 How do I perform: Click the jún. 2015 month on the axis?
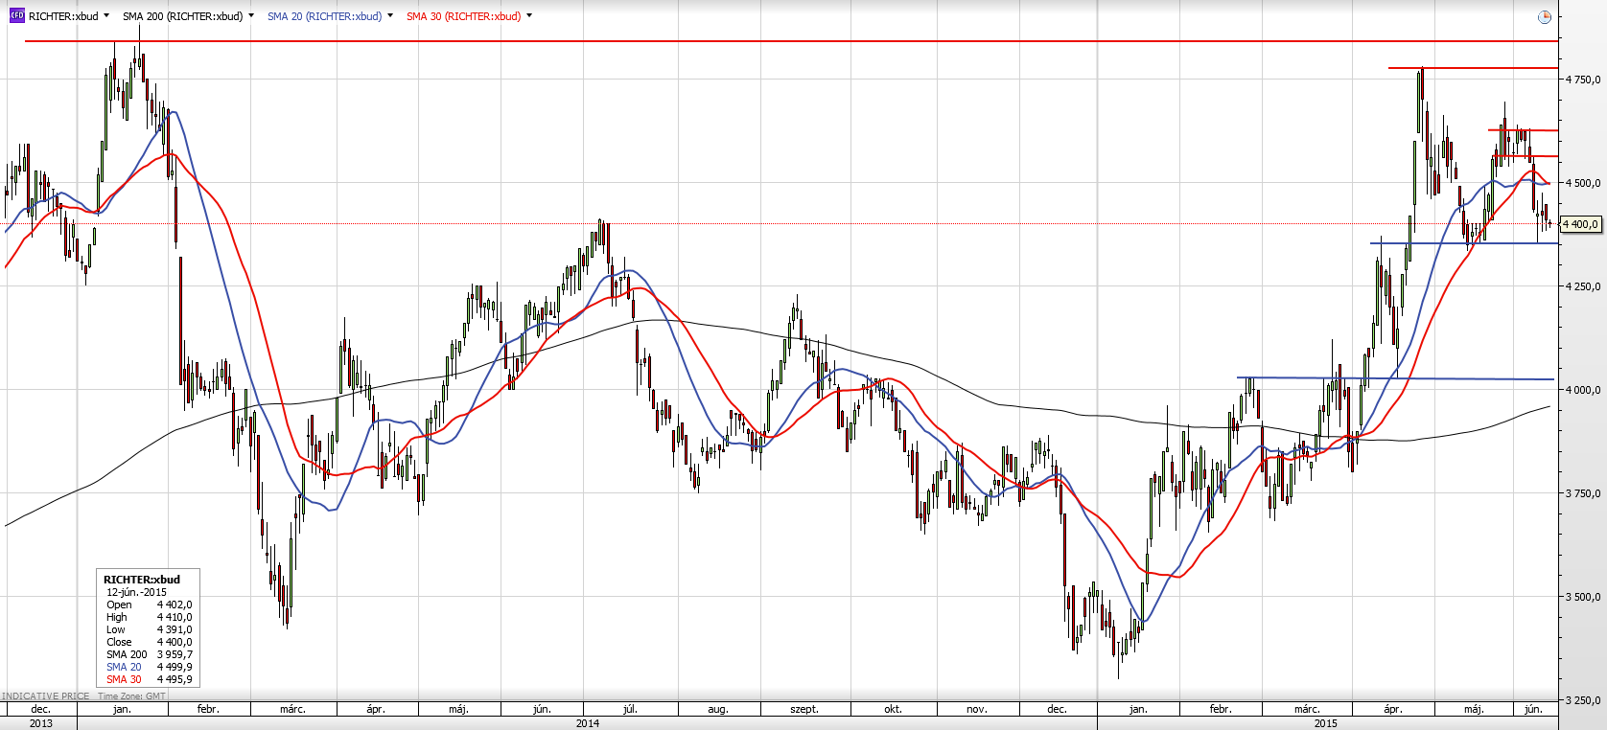(x=1533, y=709)
